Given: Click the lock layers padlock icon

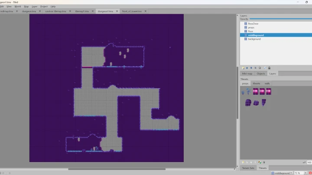Looking at the screenshot, I should point(269,68).
